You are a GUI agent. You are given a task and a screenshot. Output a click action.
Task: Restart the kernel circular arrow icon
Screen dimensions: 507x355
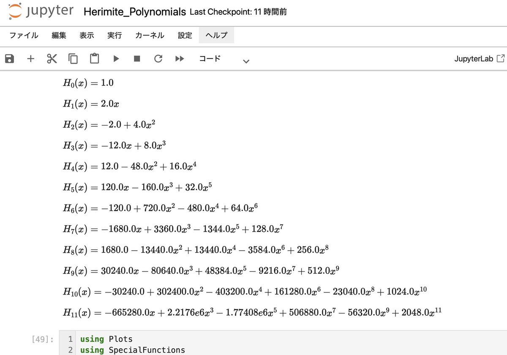(x=158, y=59)
